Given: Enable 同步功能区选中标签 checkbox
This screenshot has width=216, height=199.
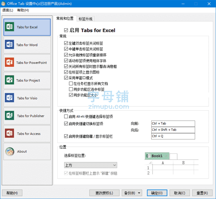Looking at the screenshot, I should [x=71, y=89].
